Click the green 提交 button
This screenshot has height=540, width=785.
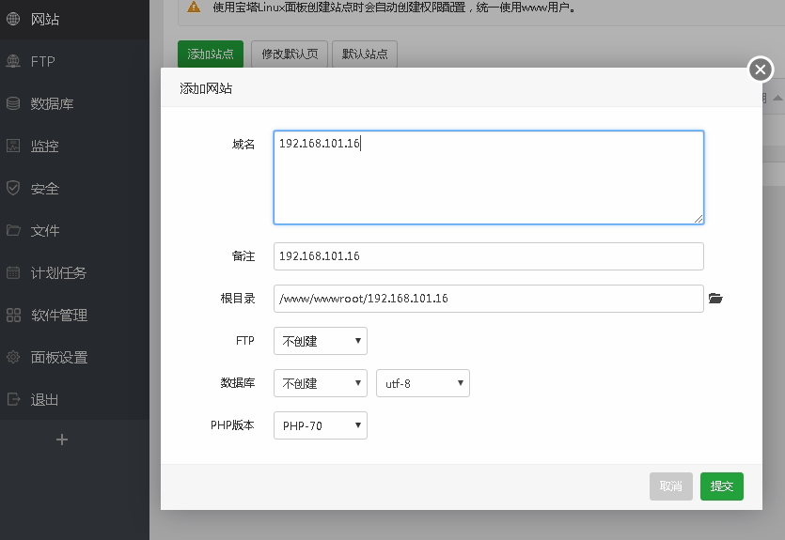721,486
